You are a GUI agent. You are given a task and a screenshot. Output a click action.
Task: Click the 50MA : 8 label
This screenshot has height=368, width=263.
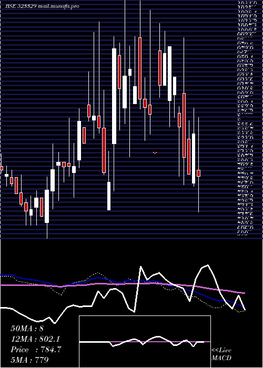tap(27, 329)
